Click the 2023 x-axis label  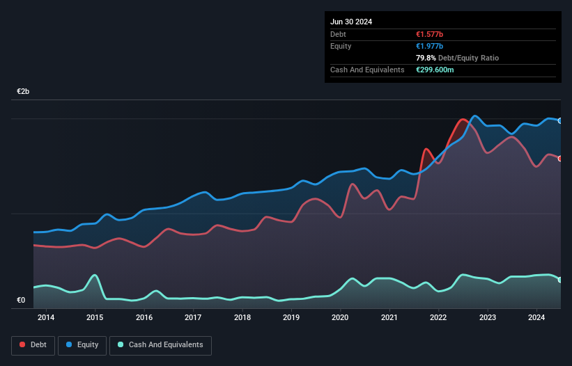pyautogui.click(x=488, y=317)
